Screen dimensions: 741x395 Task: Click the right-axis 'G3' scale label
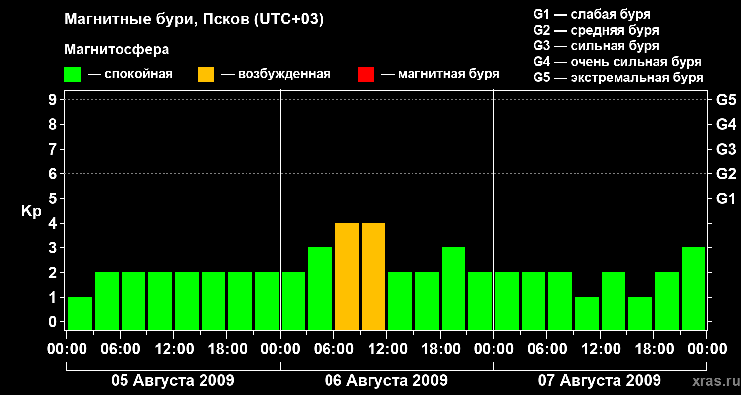(x=726, y=149)
